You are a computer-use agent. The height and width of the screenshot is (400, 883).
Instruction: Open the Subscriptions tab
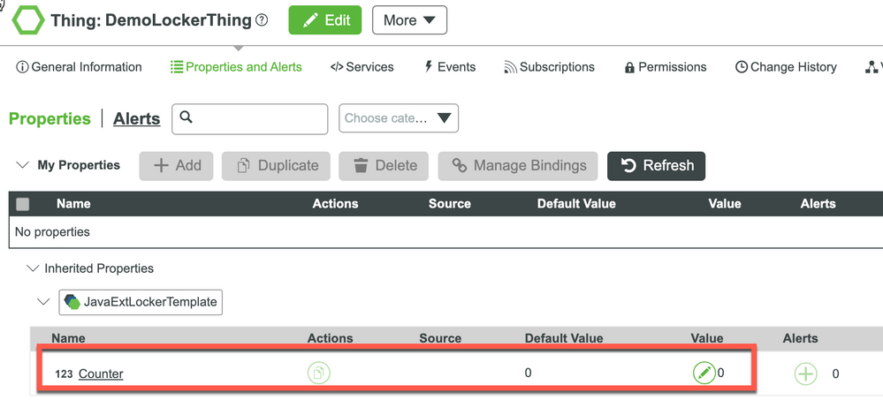(x=549, y=67)
